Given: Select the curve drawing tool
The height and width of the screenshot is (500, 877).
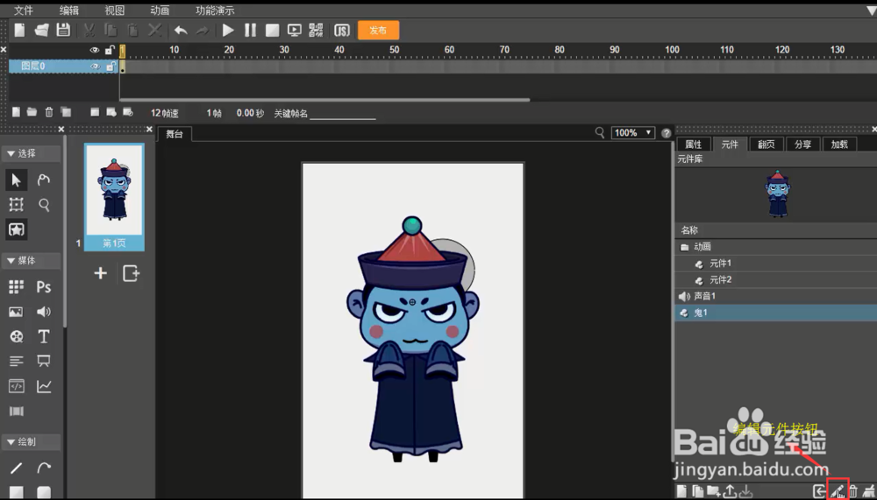Looking at the screenshot, I should (44, 468).
